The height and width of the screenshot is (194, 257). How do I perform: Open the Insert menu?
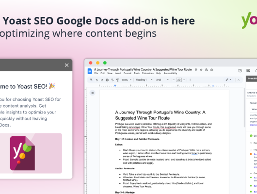pos(118,73)
